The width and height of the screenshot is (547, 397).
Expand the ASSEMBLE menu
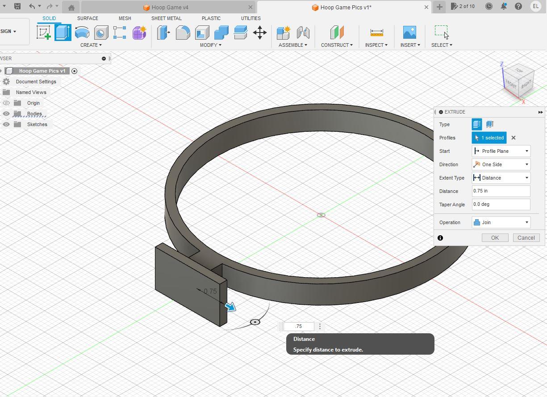click(293, 45)
